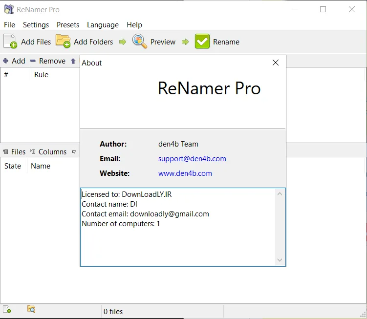The width and height of the screenshot is (367, 319).
Task: Open the support@den4b.com email link
Action: click(192, 159)
